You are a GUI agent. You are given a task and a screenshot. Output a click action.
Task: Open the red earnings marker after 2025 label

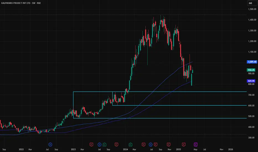coord(184,145)
